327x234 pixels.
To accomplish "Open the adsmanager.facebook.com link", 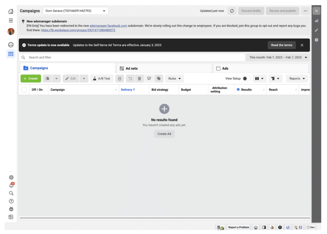I will 108,26.
